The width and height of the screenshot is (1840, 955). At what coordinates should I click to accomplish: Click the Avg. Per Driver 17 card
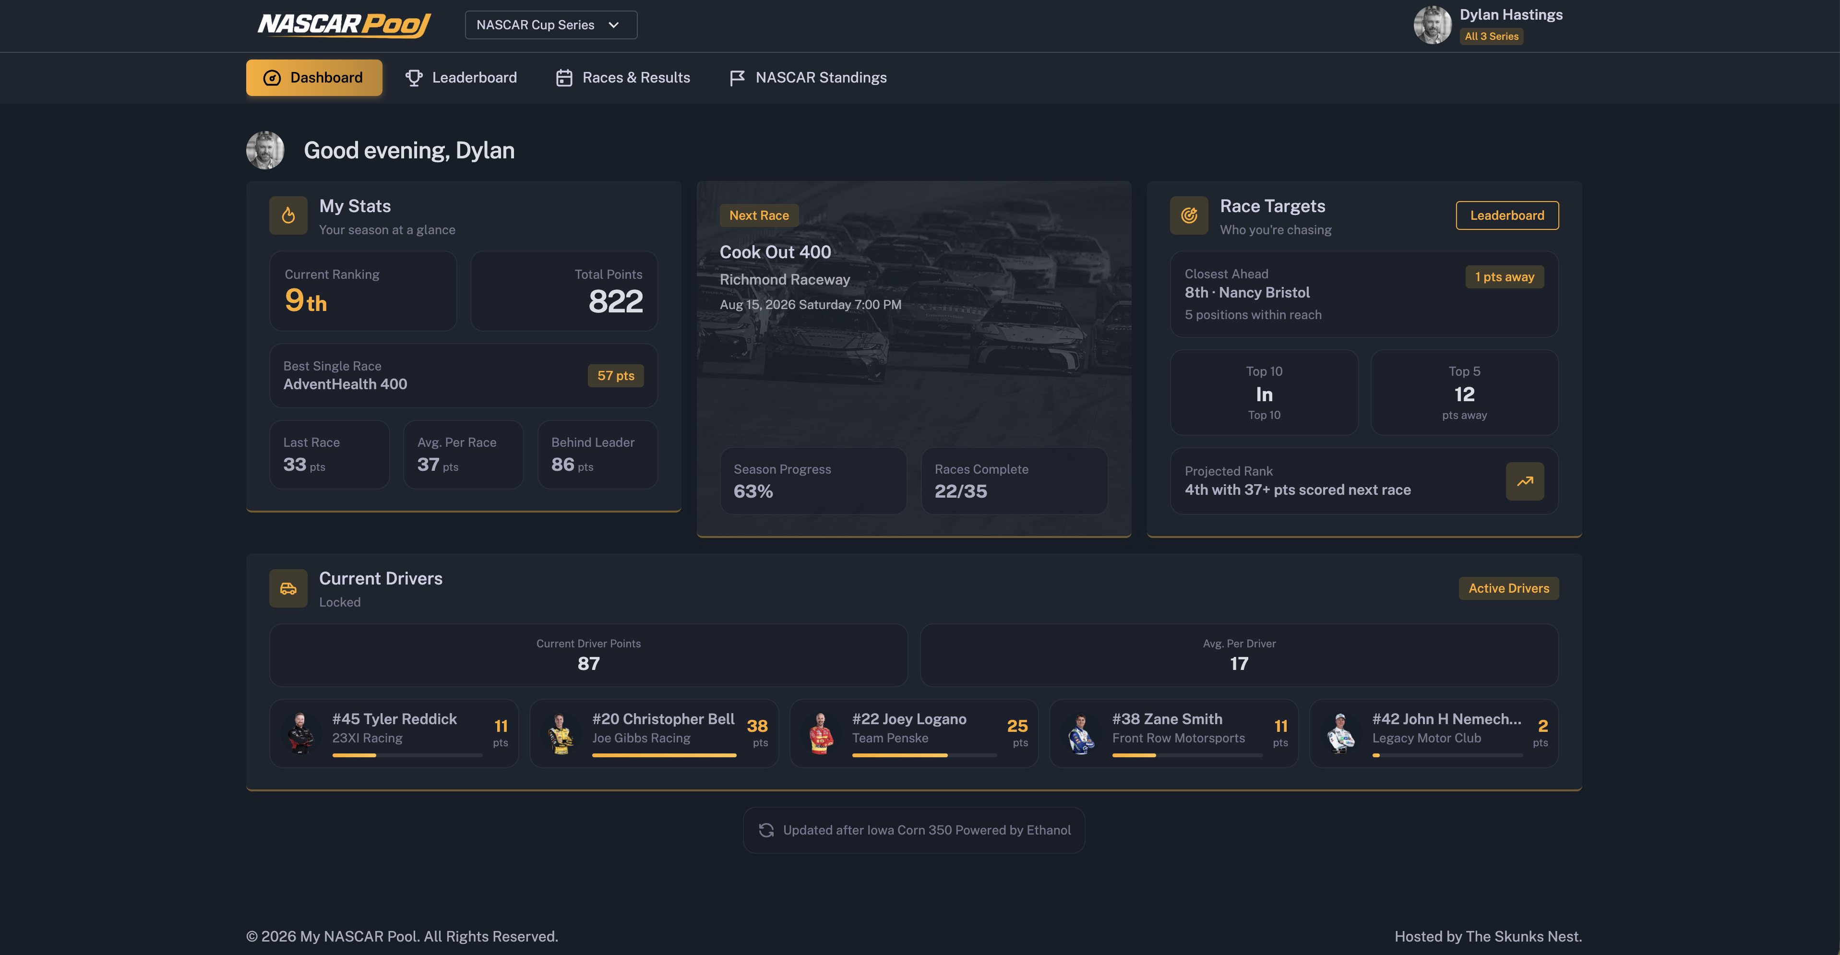click(x=1239, y=655)
